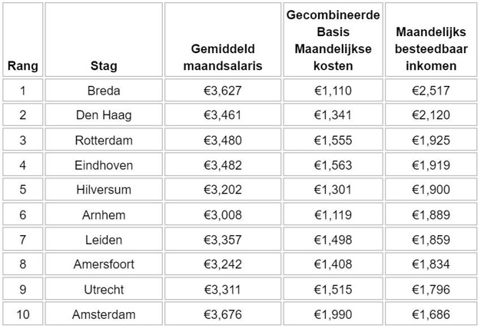Click the rank number 10 cell
The width and height of the screenshot is (481, 329).
(x=22, y=314)
